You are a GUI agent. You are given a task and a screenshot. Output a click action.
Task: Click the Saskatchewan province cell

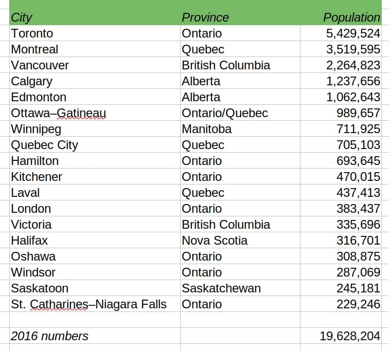pos(240,288)
